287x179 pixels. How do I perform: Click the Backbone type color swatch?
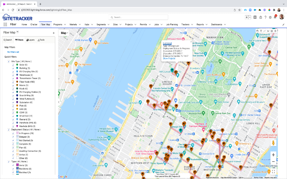pyautogui.click(x=18, y=168)
